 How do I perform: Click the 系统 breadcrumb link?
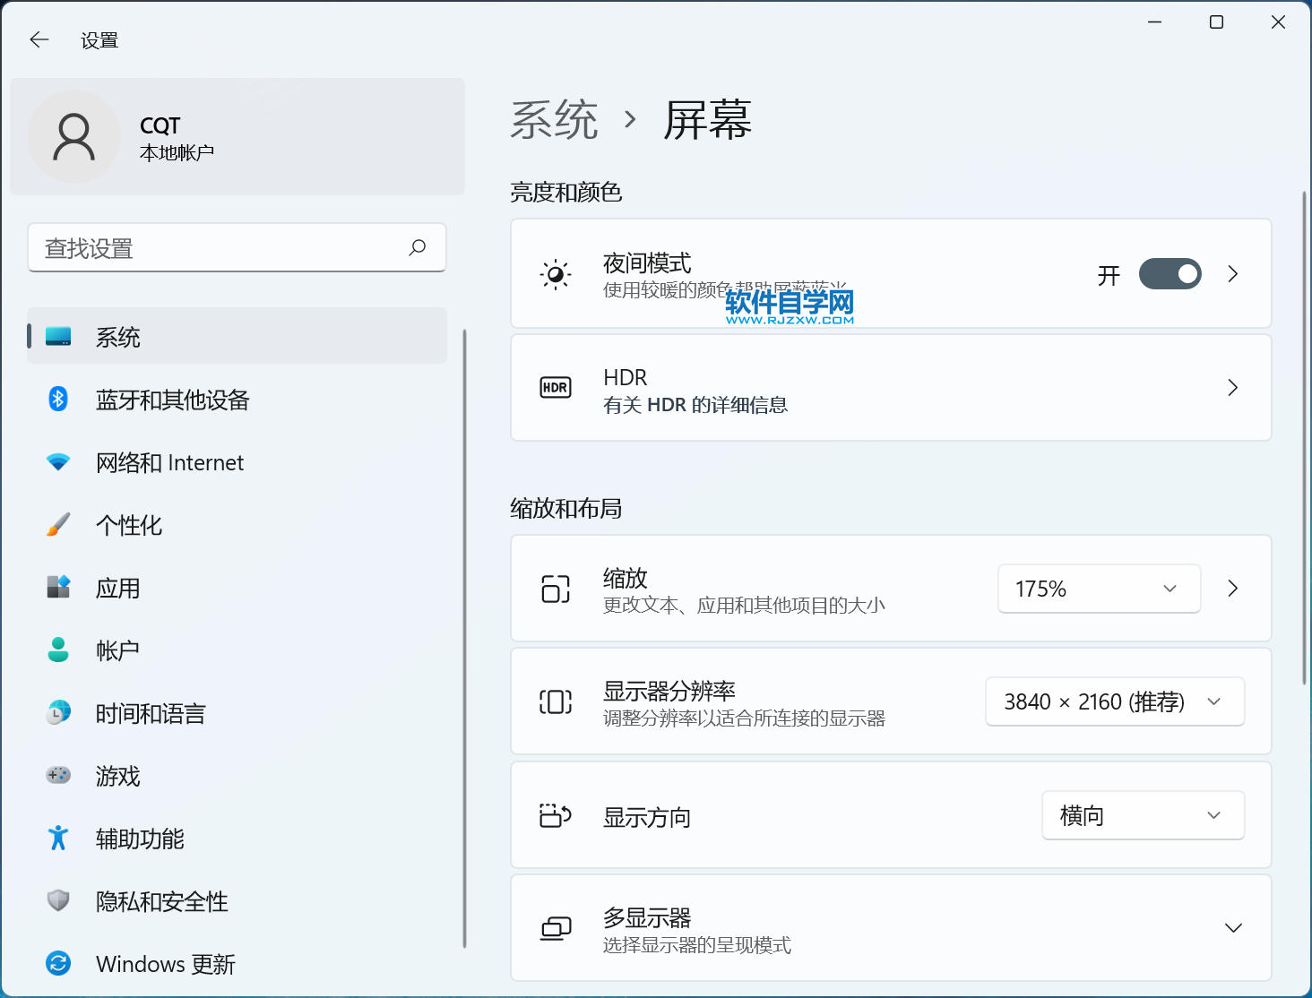pos(555,120)
